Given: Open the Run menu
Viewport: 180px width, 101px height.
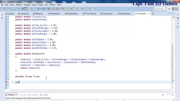Looking at the screenshot, I should point(46,5).
